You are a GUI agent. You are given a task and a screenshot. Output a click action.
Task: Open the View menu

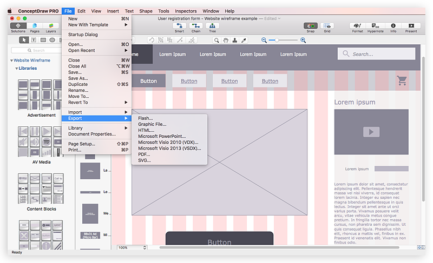(x=96, y=11)
